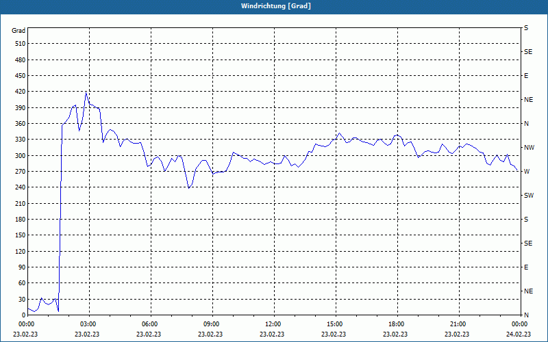Click the 23.02.23 date under 18:00
The width and height of the screenshot is (548, 342).
click(395, 334)
